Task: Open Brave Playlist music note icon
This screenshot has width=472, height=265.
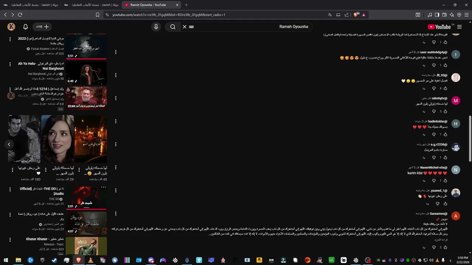Action: pos(430,15)
